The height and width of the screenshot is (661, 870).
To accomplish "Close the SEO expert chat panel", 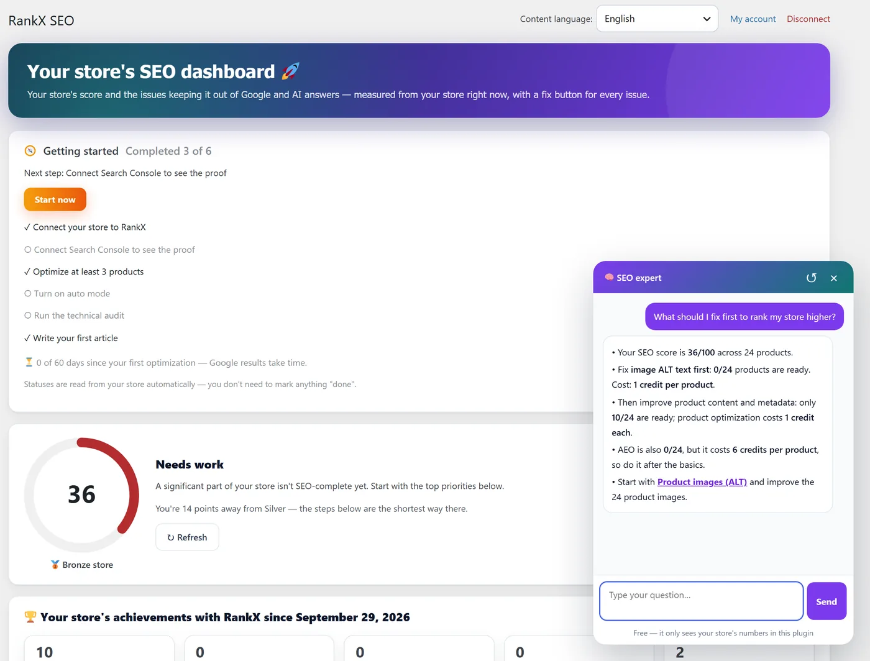I will [834, 278].
